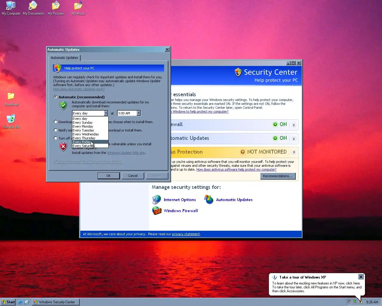
Task: Click the Windows Firewall brick wall icon
Action: pyautogui.click(x=156, y=211)
